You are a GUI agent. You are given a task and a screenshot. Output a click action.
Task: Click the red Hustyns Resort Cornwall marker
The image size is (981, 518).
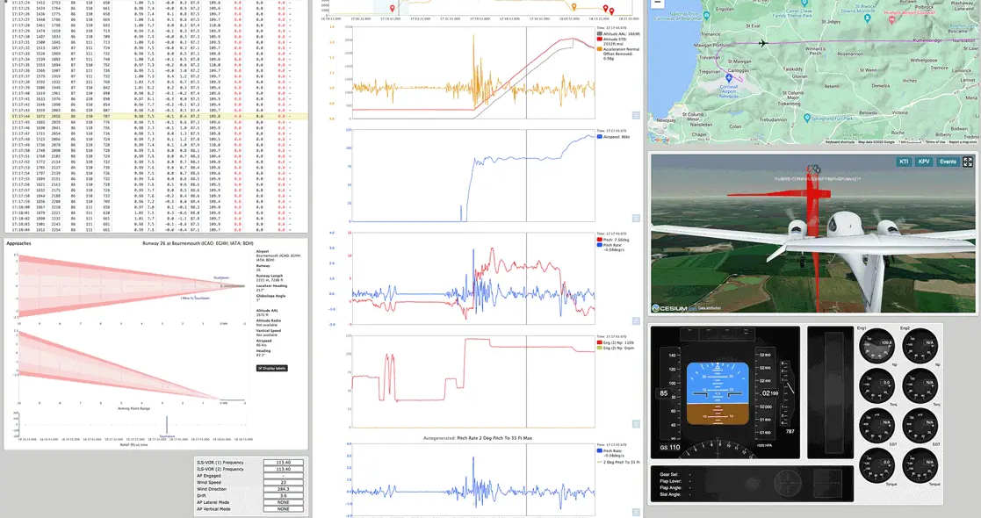click(891, 18)
